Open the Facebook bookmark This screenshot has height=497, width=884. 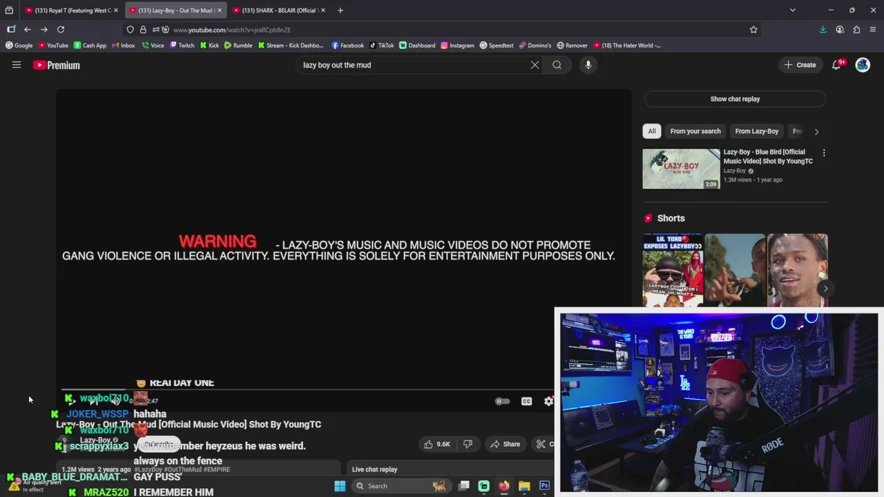(x=347, y=46)
